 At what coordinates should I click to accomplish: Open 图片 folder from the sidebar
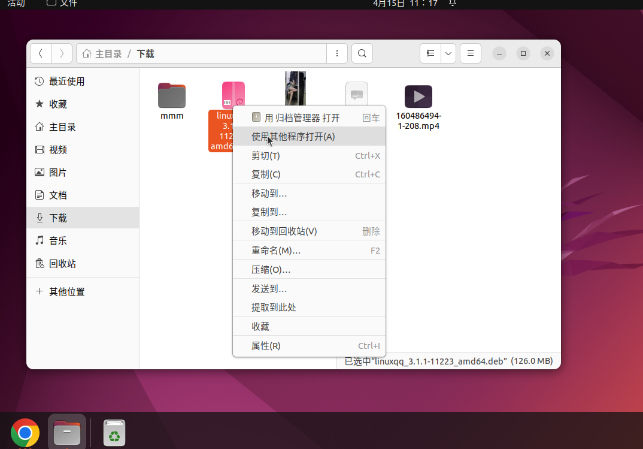pyautogui.click(x=58, y=172)
